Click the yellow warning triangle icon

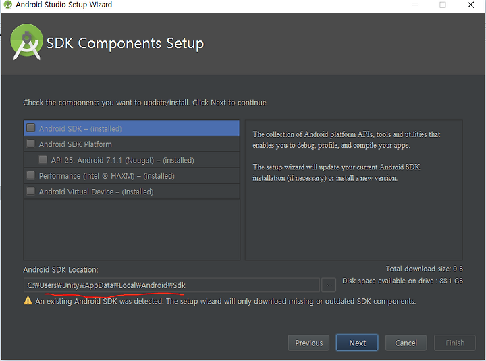click(28, 300)
